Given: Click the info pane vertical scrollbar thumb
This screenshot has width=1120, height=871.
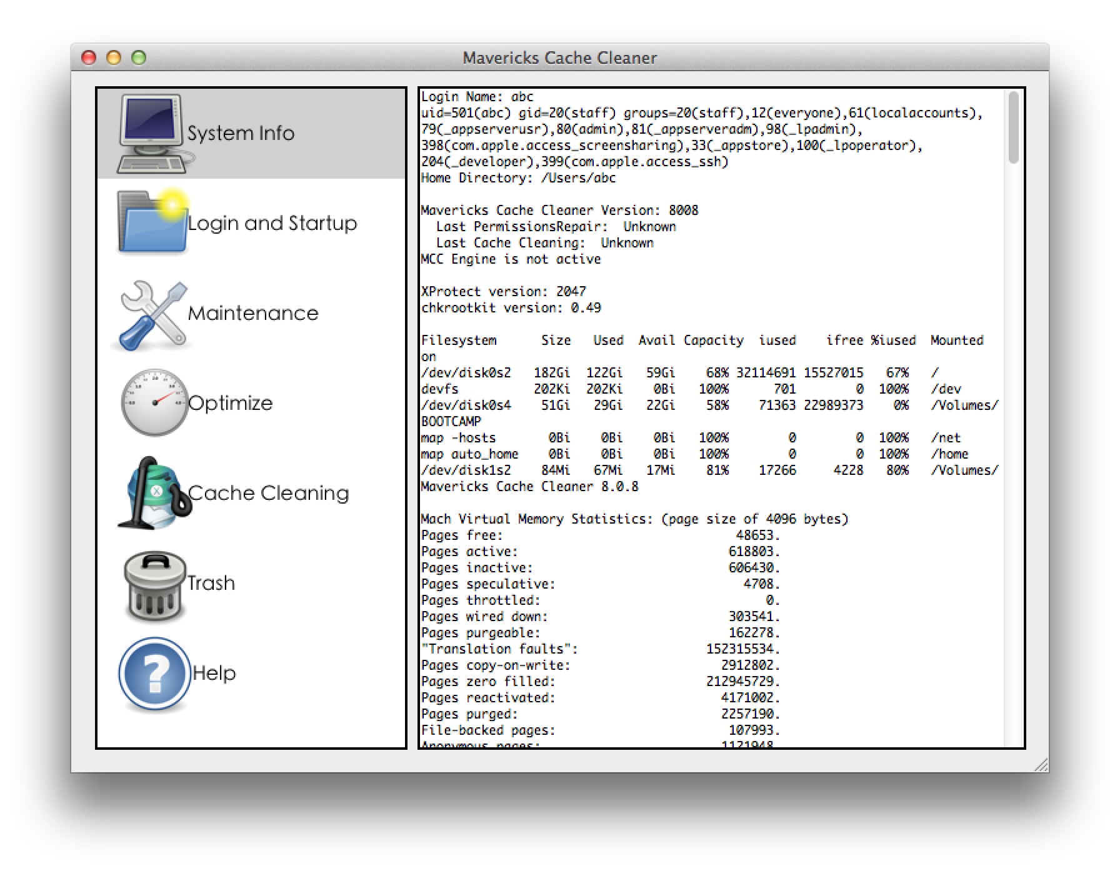Looking at the screenshot, I should pos(1013,128).
